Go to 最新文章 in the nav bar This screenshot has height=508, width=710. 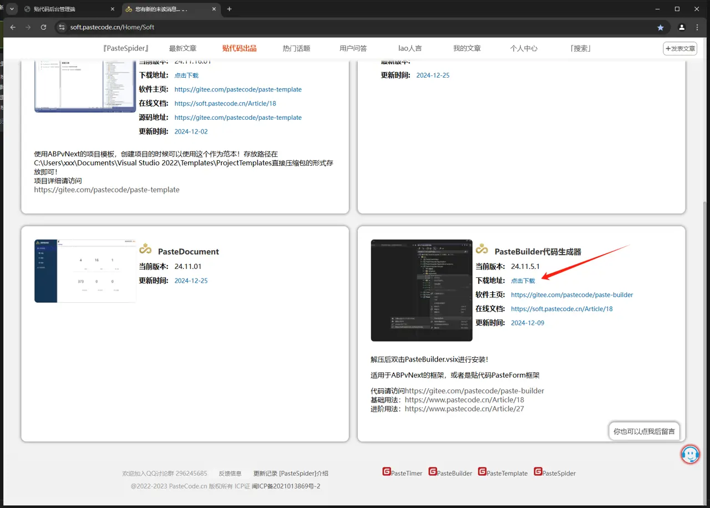click(x=183, y=48)
